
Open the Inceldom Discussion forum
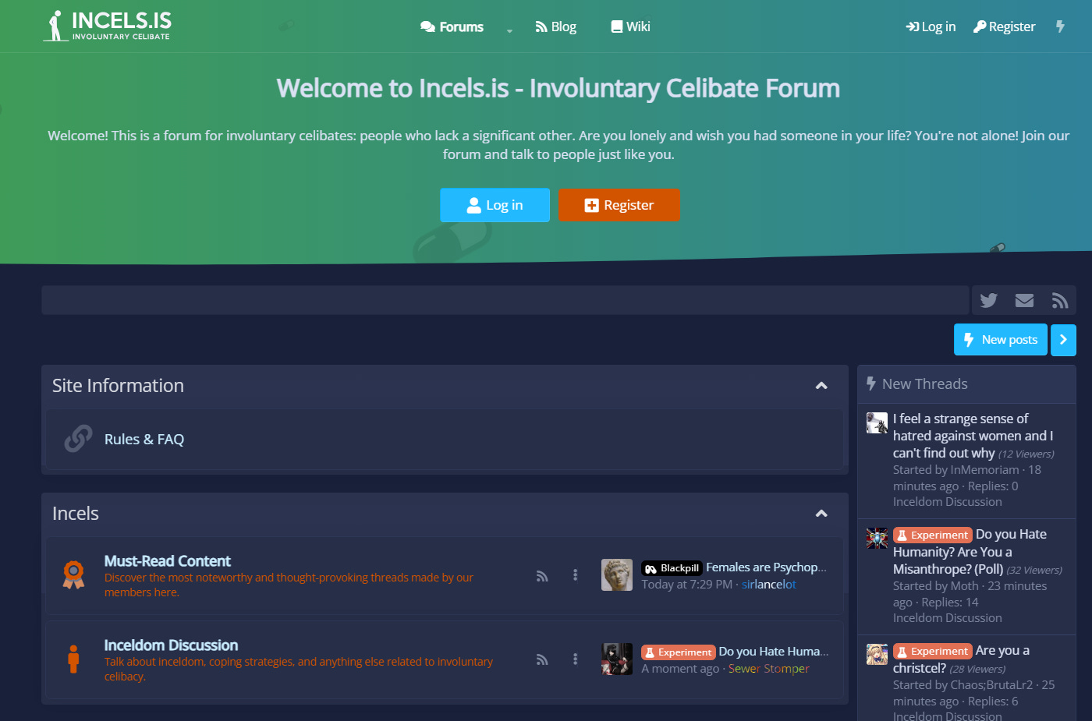(172, 645)
